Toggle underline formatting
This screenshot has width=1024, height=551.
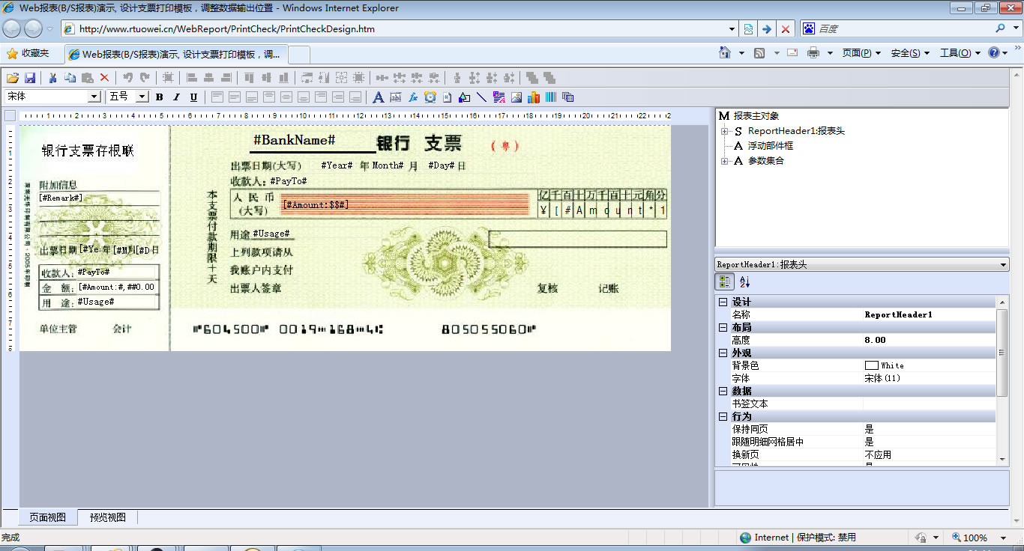pos(193,97)
